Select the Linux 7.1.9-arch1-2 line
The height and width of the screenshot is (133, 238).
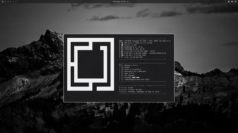132,69
